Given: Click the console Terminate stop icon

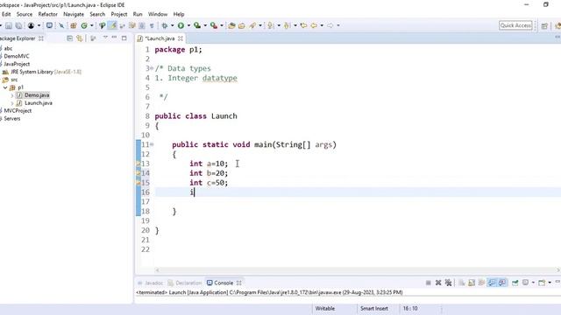Looking at the screenshot, I should (x=429, y=283).
